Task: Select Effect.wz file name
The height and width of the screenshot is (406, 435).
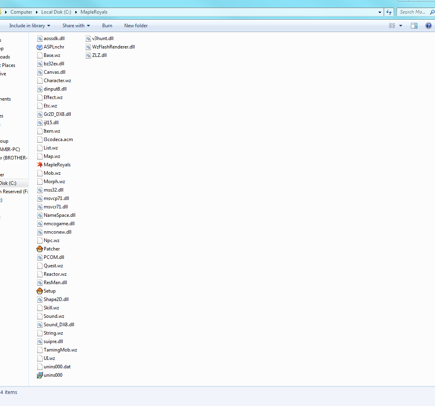Action: [x=53, y=98]
